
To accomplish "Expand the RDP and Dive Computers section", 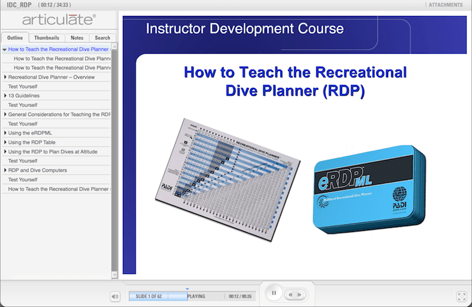I will click(x=5, y=170).
